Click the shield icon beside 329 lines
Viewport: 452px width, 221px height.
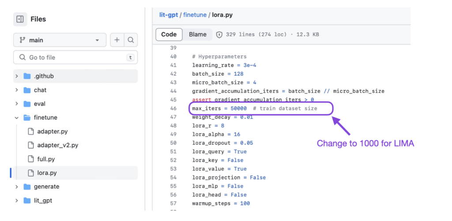[x=219, y=34]
